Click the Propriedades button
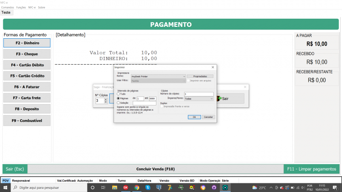 pos(200,76)
